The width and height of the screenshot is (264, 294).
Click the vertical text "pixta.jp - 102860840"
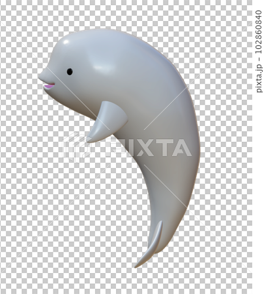(259, 52)
